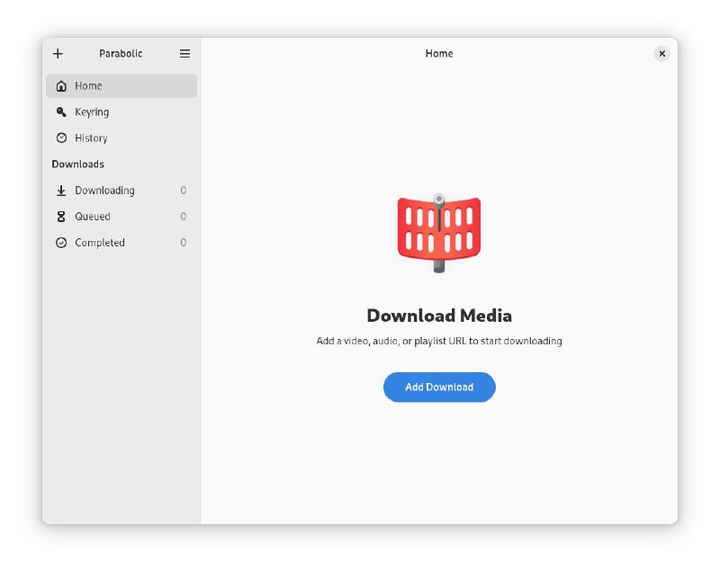Open the hamburger main menu
This screenshot has height=570, width=720.
tap(184, 54)
